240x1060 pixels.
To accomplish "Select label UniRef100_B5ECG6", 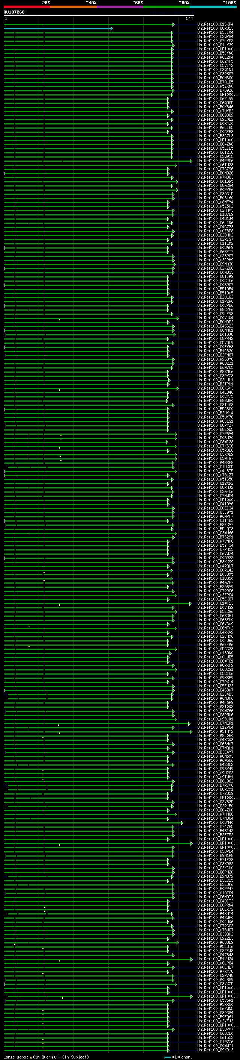I will point(215,611).
